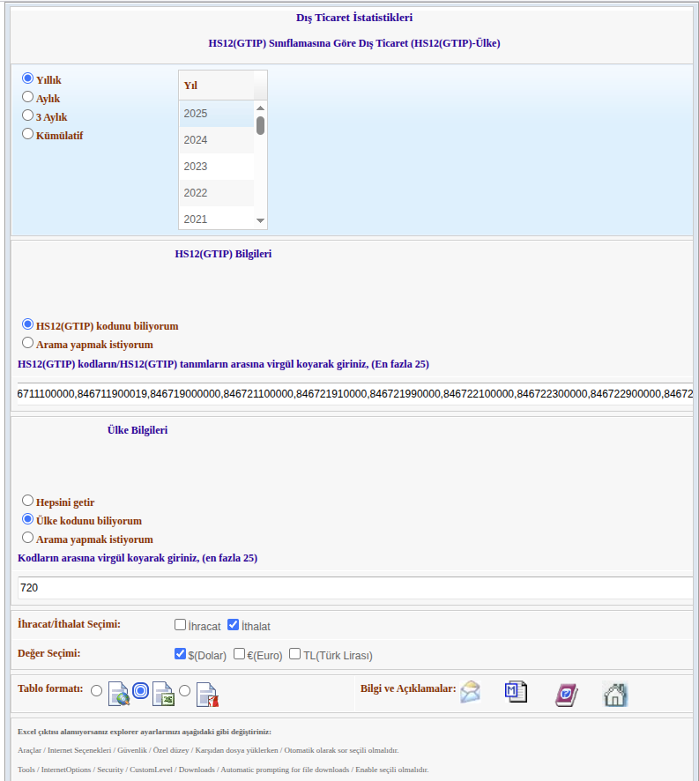Image resolution: width=699 pixels, height=781 pixels.
Task: Open the envelope mail icon
Action: 471,693
